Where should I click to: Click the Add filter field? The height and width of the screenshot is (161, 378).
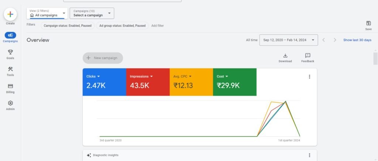click(x=158, y=26)
